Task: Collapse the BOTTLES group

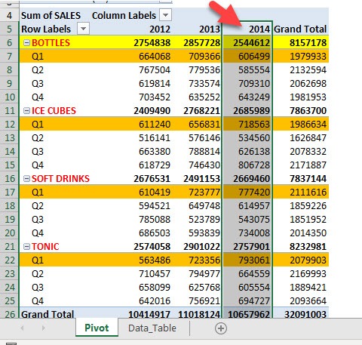Action: [26, 42]
